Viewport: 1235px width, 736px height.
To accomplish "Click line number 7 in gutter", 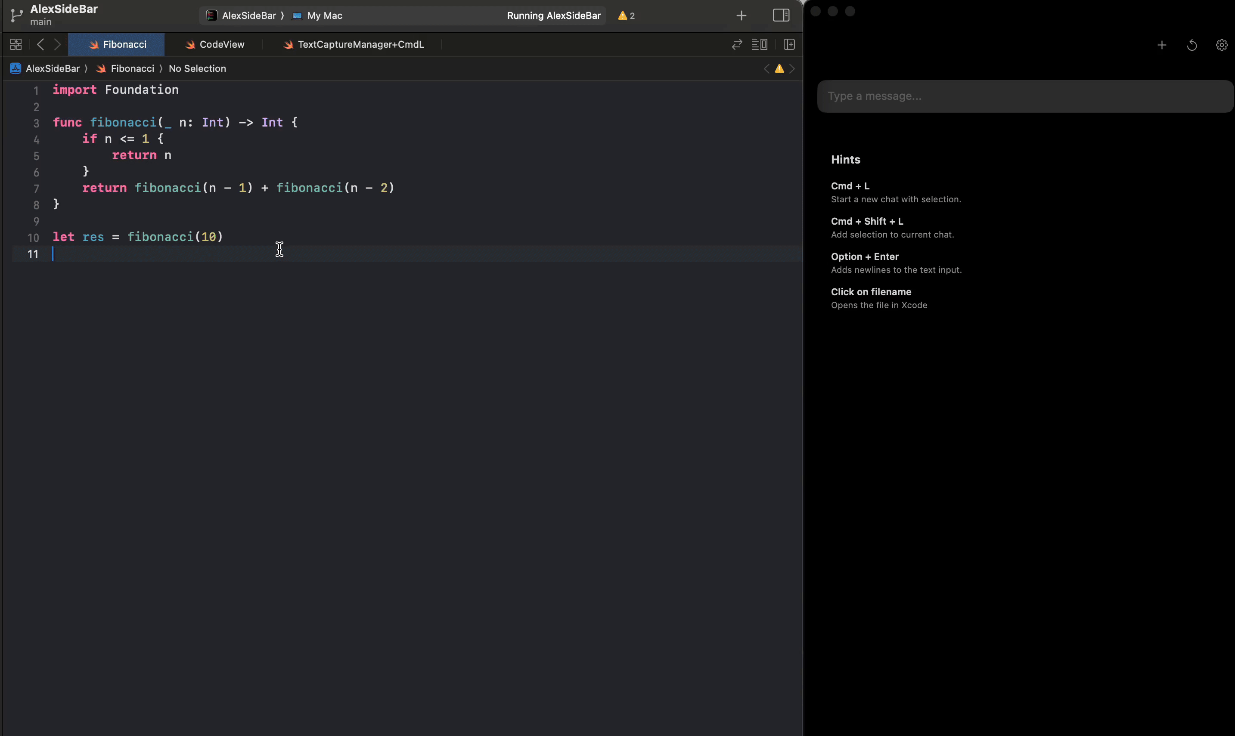I will [36, 189].
